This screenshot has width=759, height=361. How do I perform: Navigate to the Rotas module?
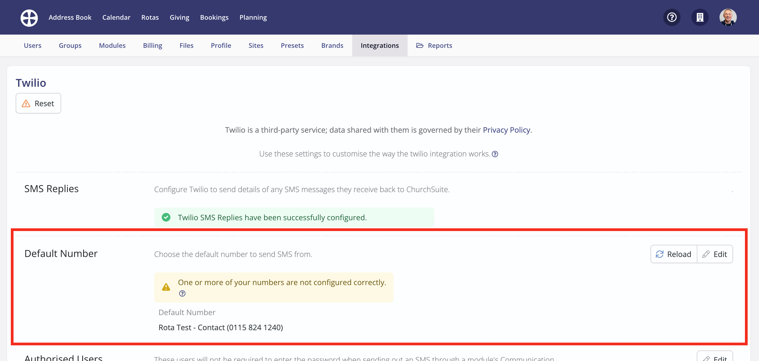[150, 17]
